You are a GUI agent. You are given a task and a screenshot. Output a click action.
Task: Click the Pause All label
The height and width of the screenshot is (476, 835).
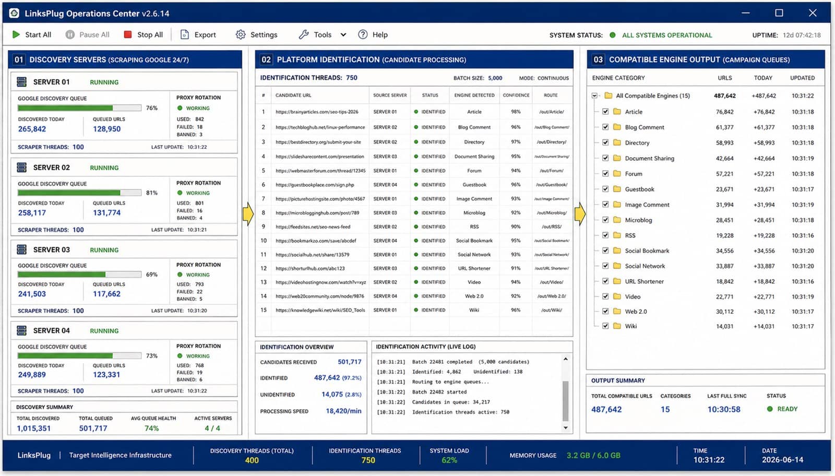pyautogui.click(x=94, y=34)
